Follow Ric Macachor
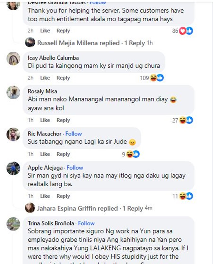The width and height of the screenshot is (213, 264). coord(74,134)
